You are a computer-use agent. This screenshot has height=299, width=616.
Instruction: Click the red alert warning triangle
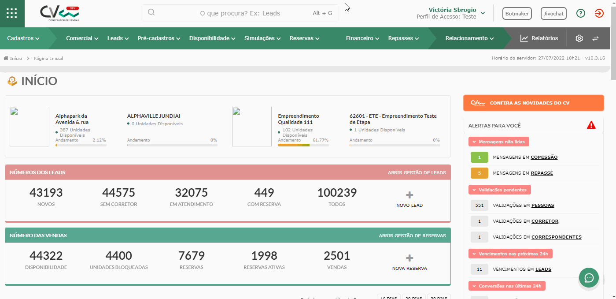click(591, 125)
